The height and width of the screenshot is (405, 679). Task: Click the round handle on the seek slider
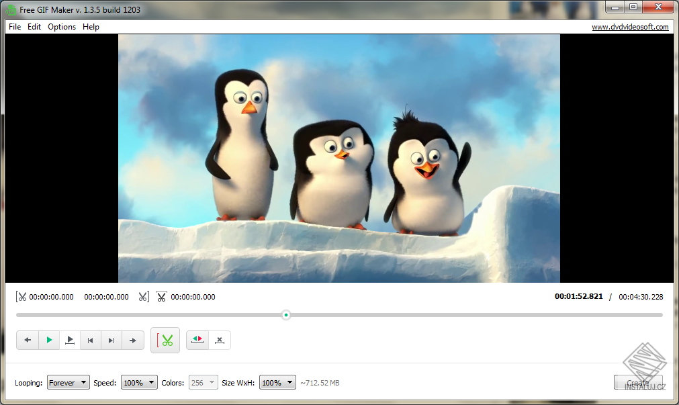[286, 314]
